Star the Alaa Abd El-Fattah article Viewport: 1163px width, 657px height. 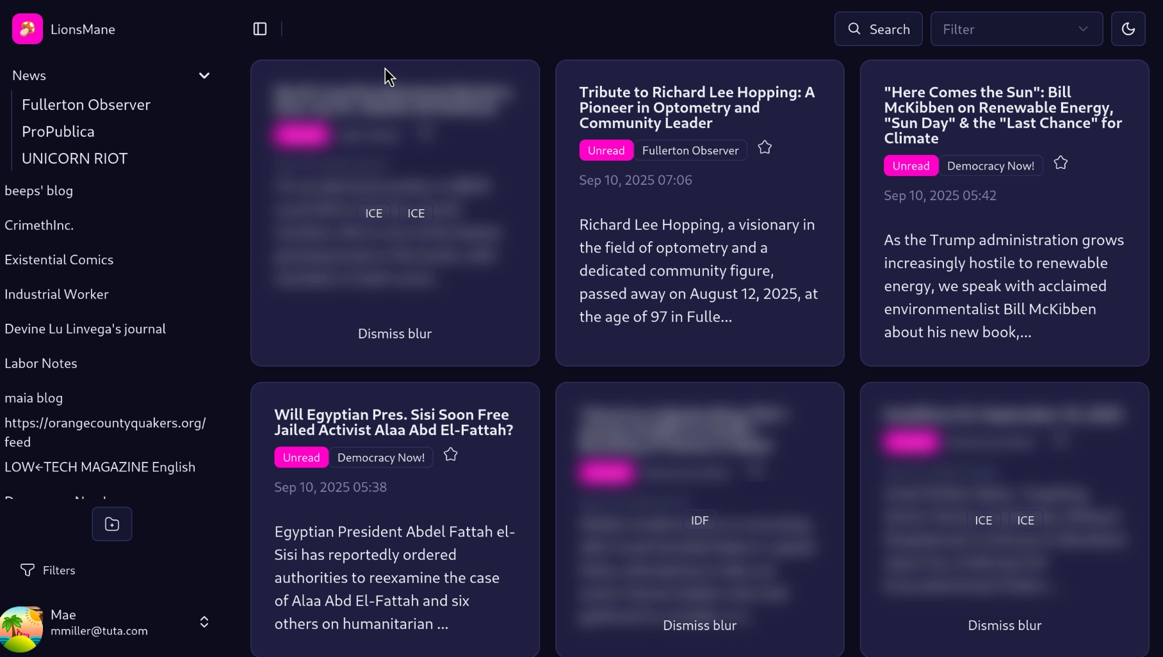point(451,455)
